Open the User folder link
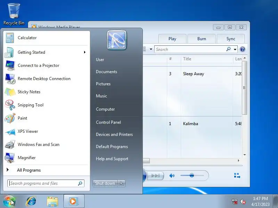Viewport: 278px width, 208px height. click(100, 60)
